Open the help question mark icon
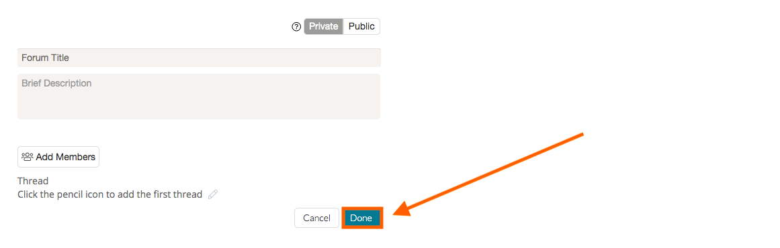 (296, 27)
